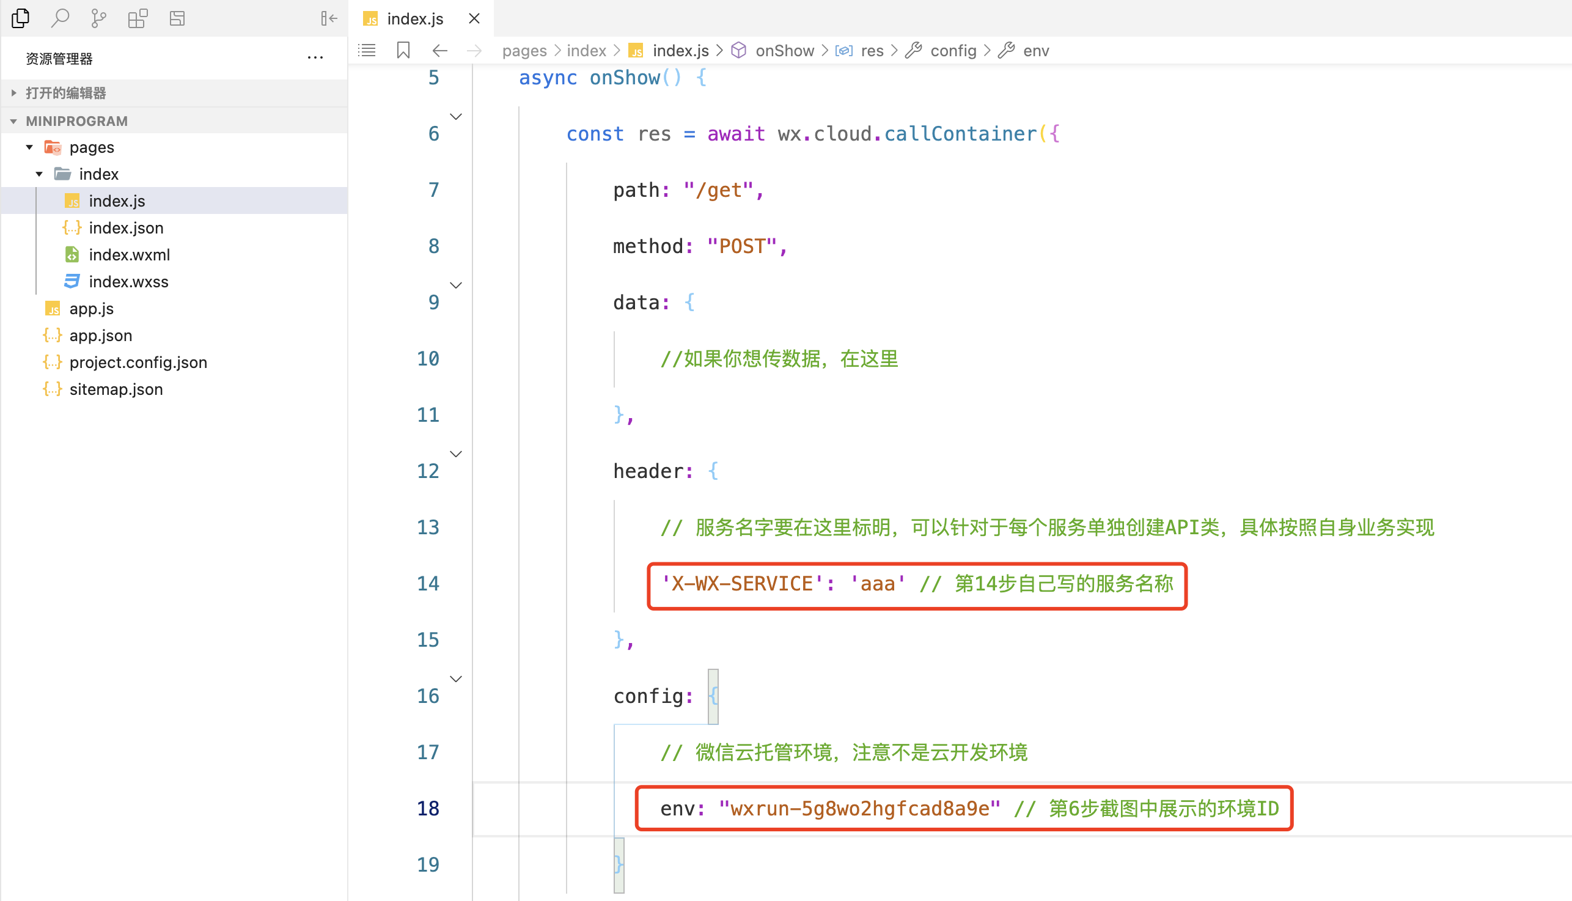The image size is (1572, 901).
Task: Collapse the pages folder
Action: coord(30,147)
